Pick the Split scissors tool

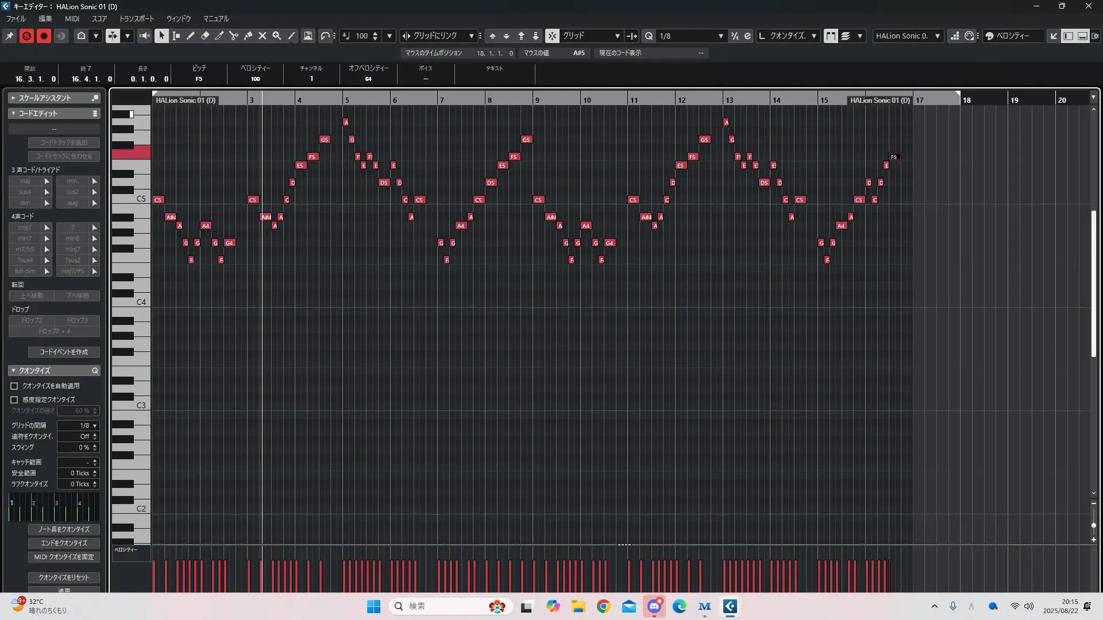coord(234,36)
